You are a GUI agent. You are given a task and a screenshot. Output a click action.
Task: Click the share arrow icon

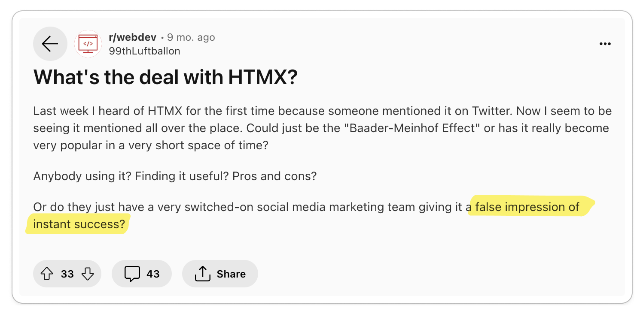(x=202, y=274)
